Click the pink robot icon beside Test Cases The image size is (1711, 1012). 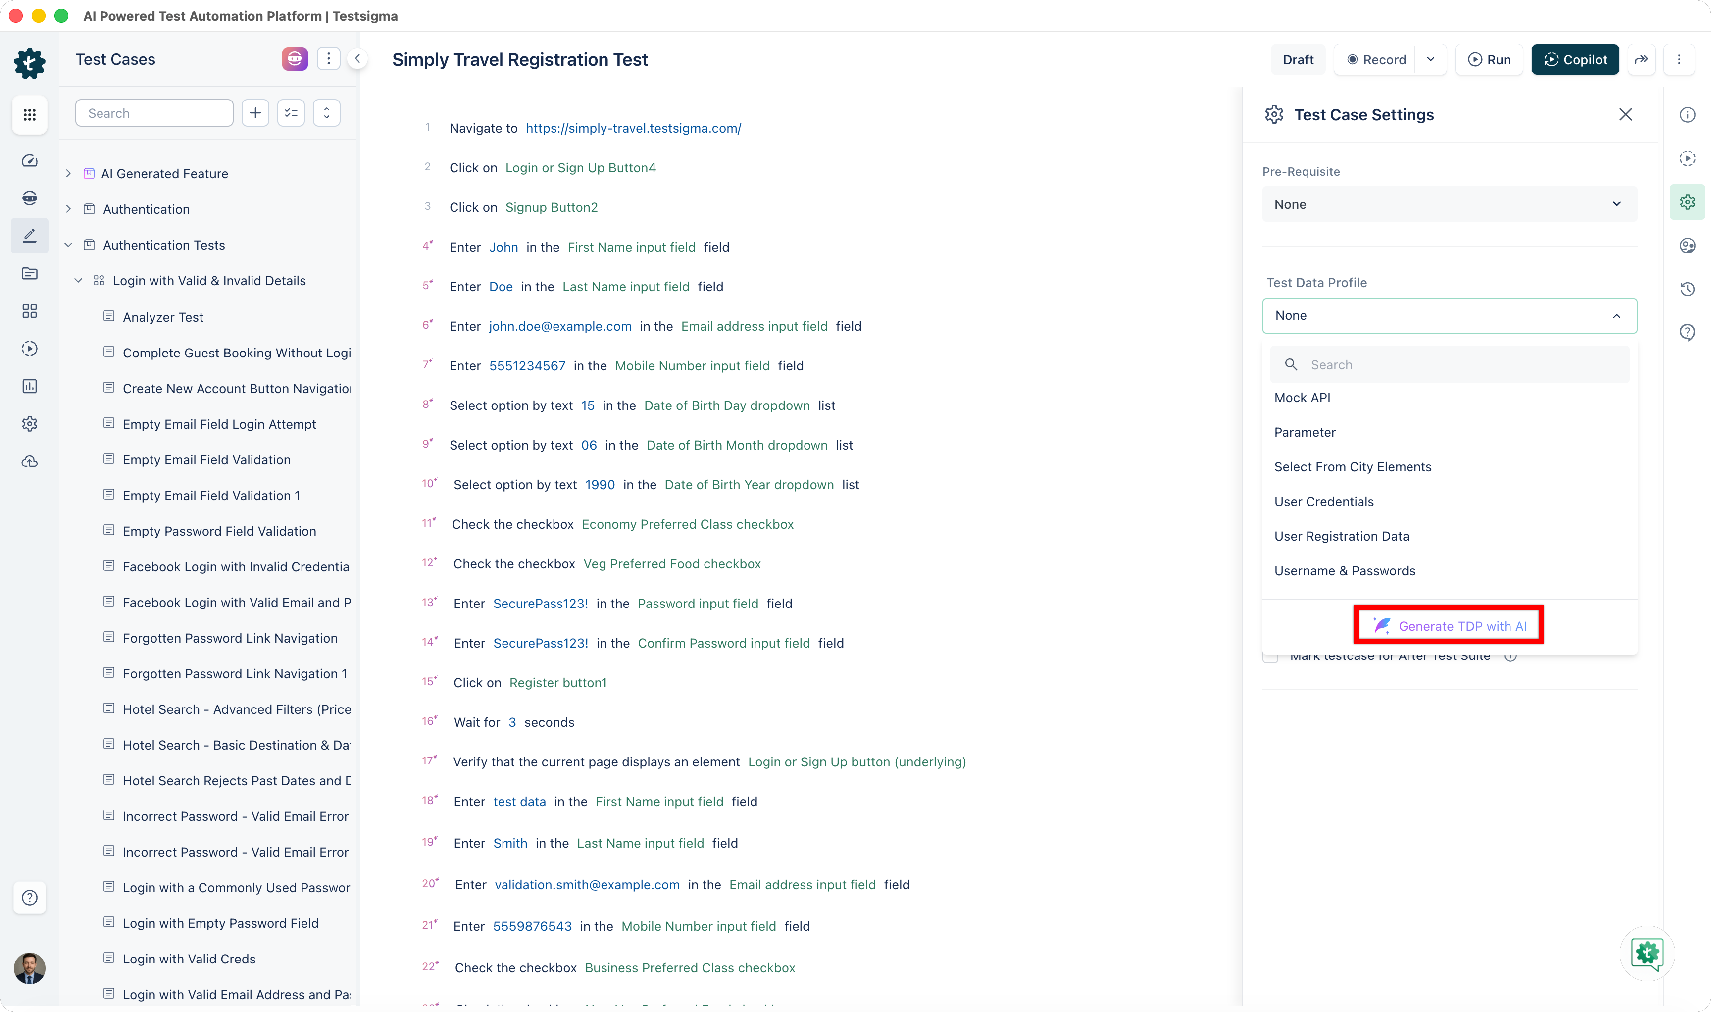[x=295, y=59]
